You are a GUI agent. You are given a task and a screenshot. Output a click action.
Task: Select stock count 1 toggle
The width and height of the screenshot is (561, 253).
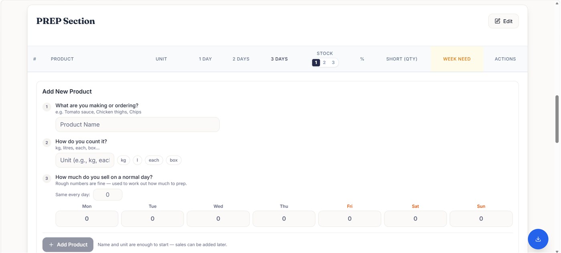pyautogui.click(x=316, y=62)
